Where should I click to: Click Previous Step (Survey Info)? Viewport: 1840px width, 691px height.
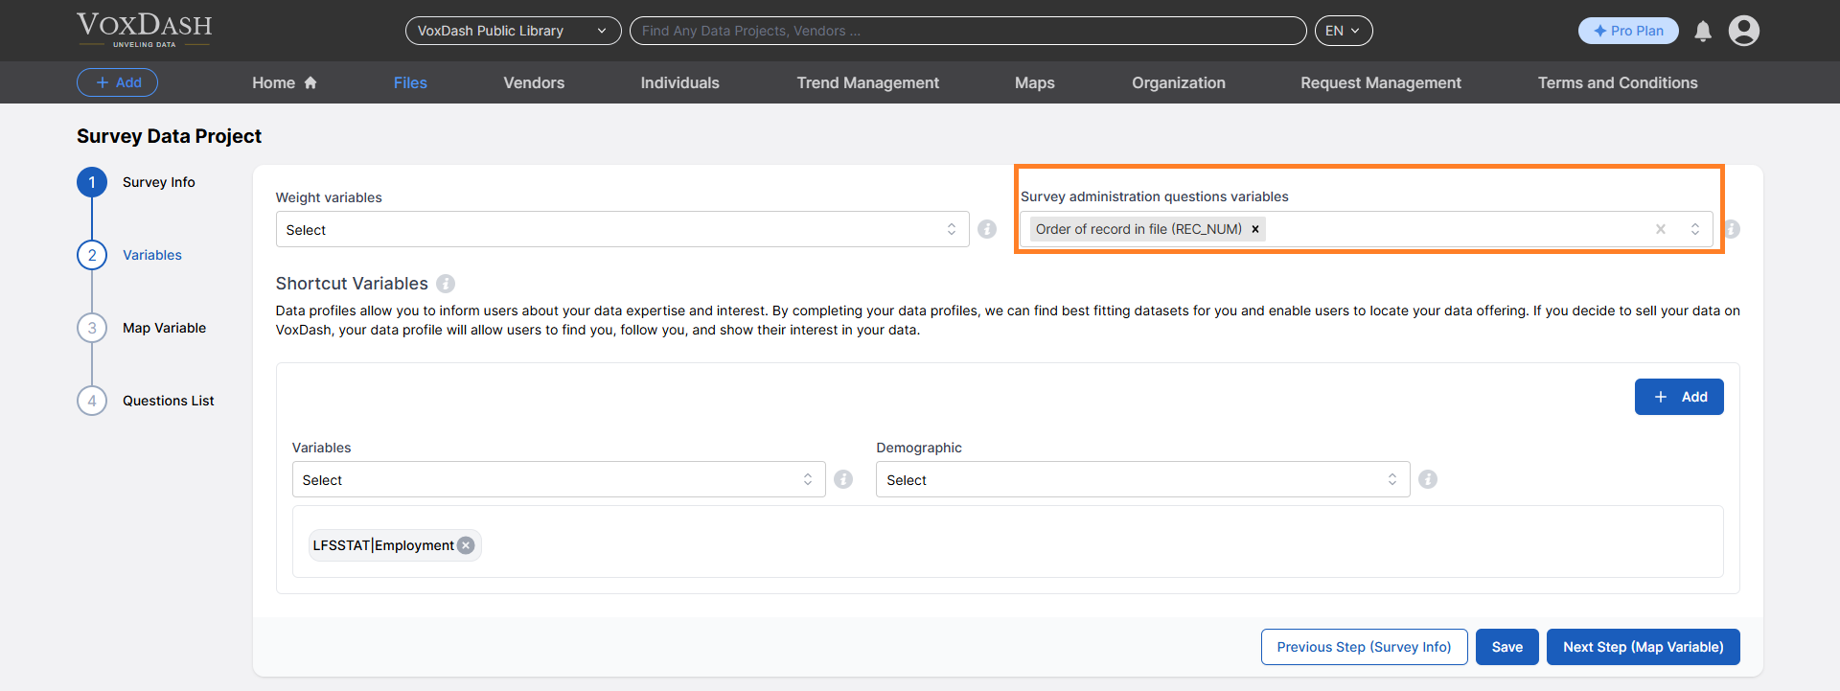1364,647
